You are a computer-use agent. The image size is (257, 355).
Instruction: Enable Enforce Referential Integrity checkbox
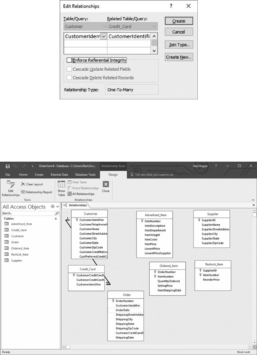point(69,60)
